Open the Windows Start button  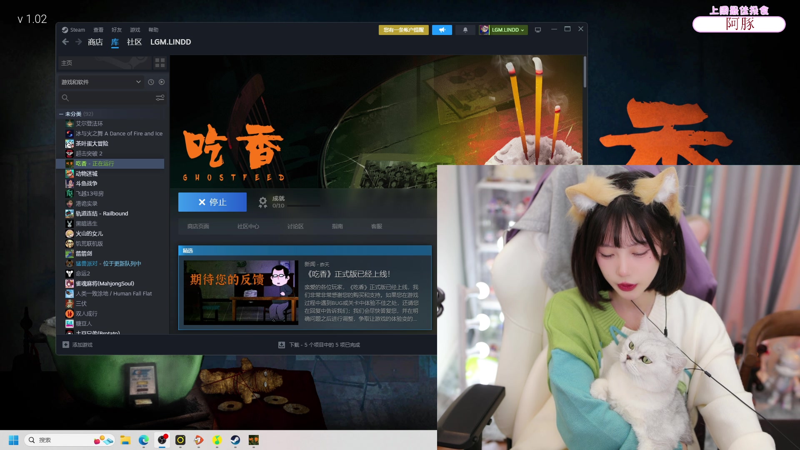[x=14, y=440]
